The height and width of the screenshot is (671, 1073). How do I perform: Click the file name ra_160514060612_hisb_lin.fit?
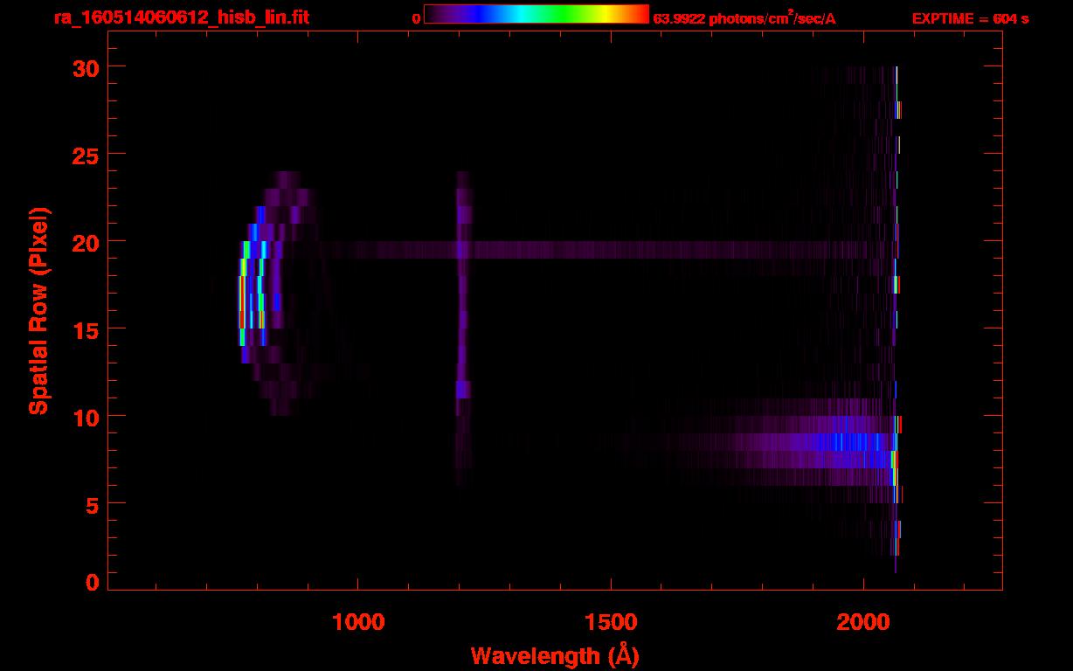(181, 17)
